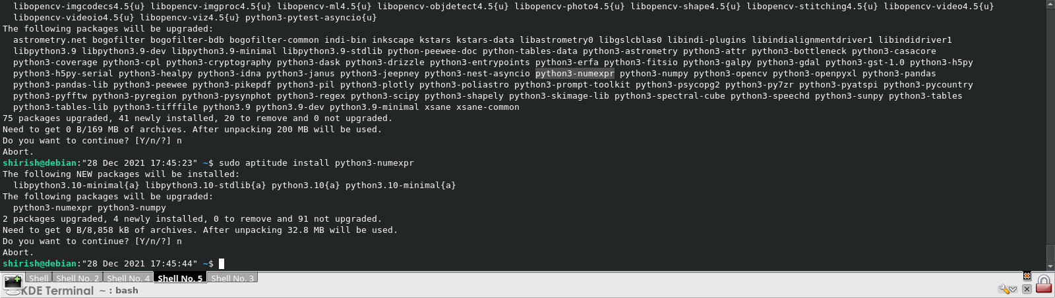Click the gray X quit button
Viewport: 1055px width, 298px height.
tap(1027, 289)
